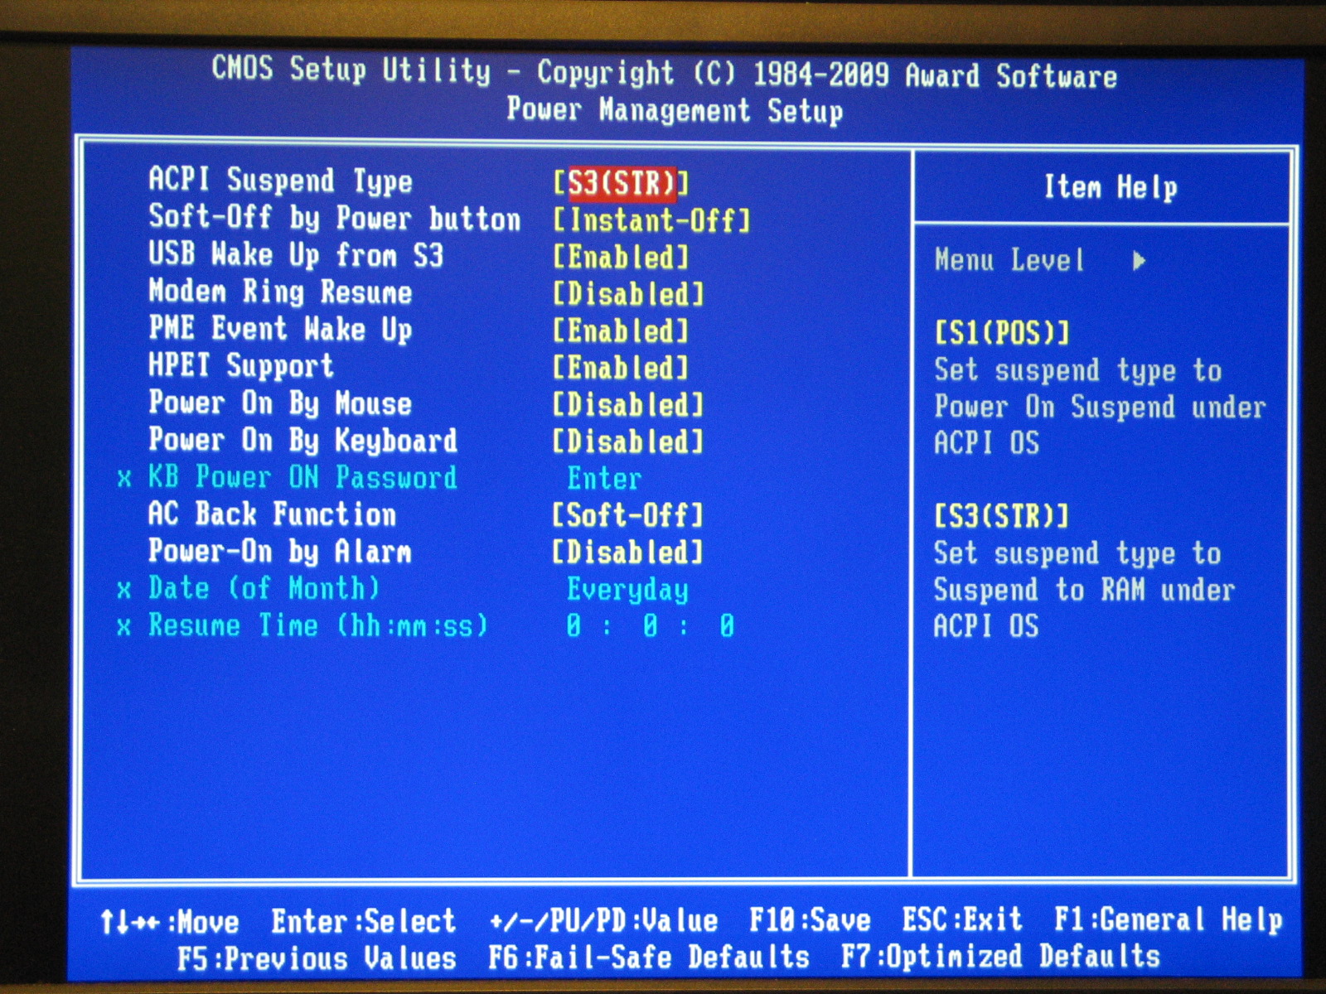
Task: Click F6:Fail-Safe Defaults at the bottom
Action: 648,958
